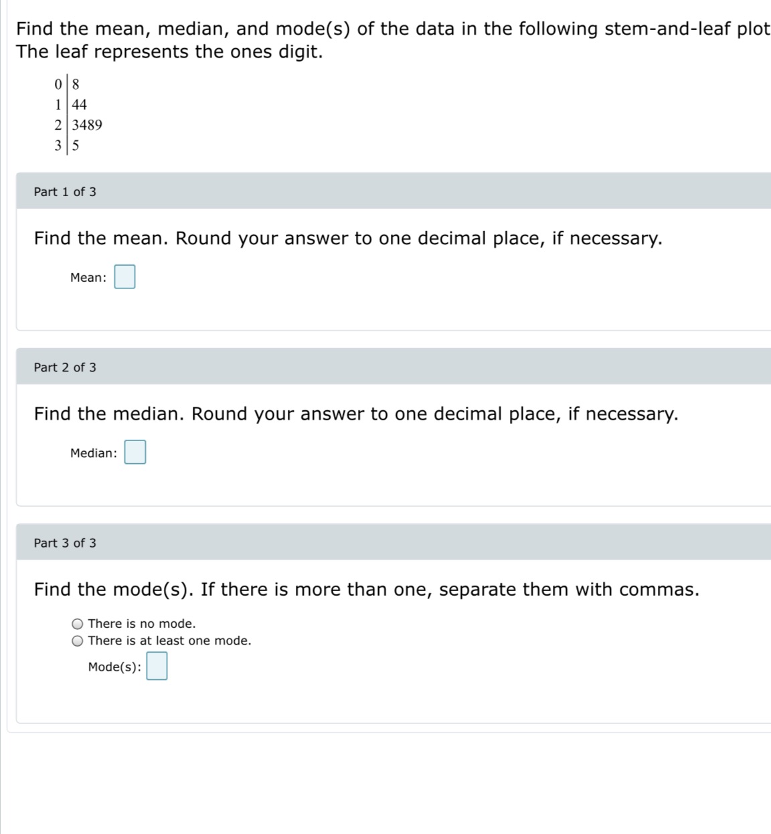Click the 'Find the median' instruction text
The height and width of the screenshot is (834, 771).
coord(355,414)
